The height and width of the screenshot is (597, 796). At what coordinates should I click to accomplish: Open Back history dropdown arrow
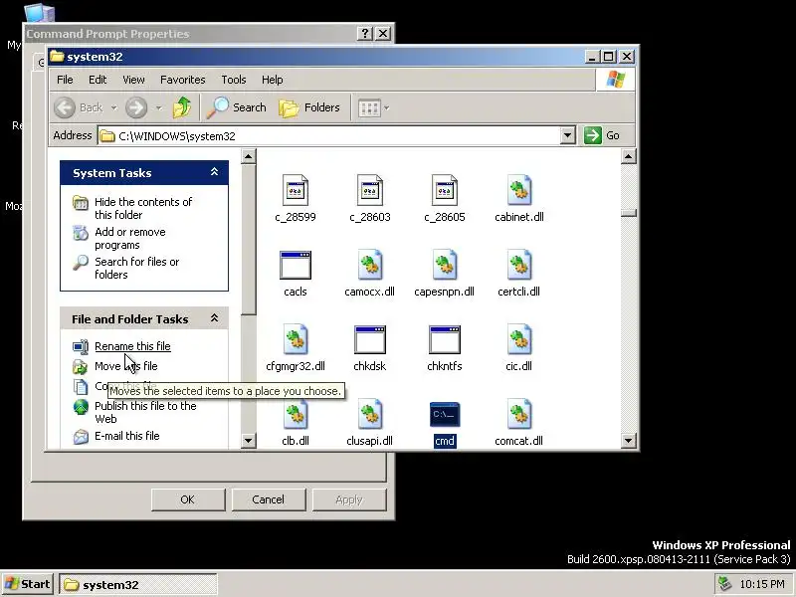click(x=113, y=107)
